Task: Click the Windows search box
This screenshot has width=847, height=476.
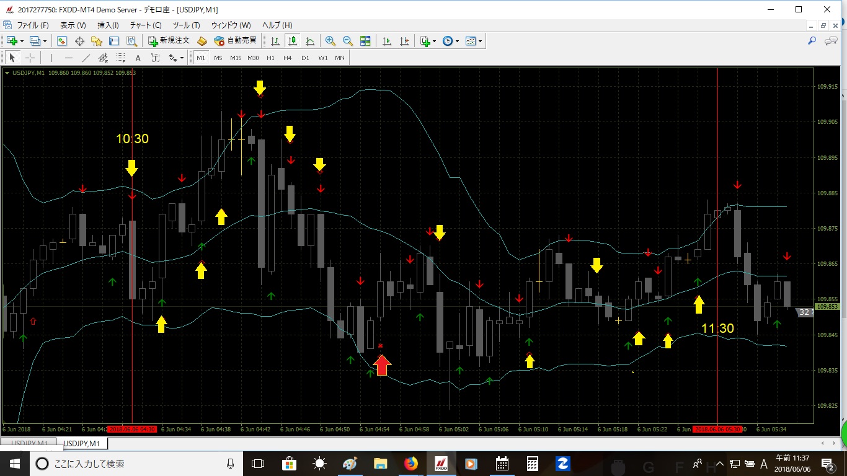Action: 136,464
